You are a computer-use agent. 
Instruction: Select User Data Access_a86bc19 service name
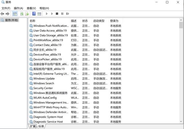point(50,31)
